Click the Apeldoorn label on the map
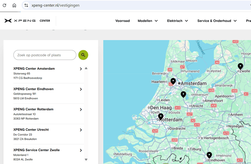 223,96
